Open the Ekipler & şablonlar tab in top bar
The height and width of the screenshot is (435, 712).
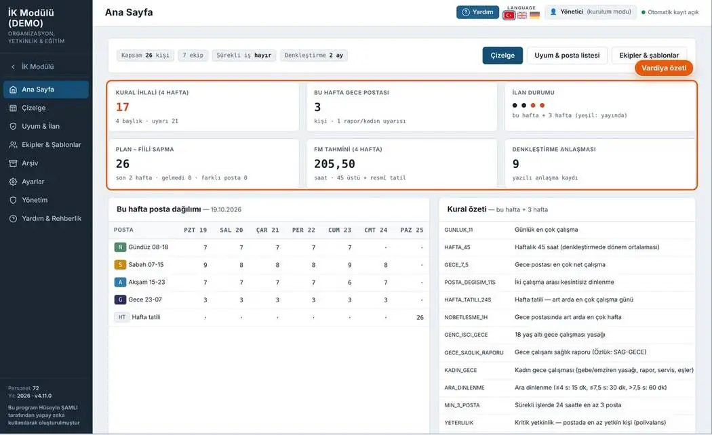pyautogui.click(x=649, y=56)
